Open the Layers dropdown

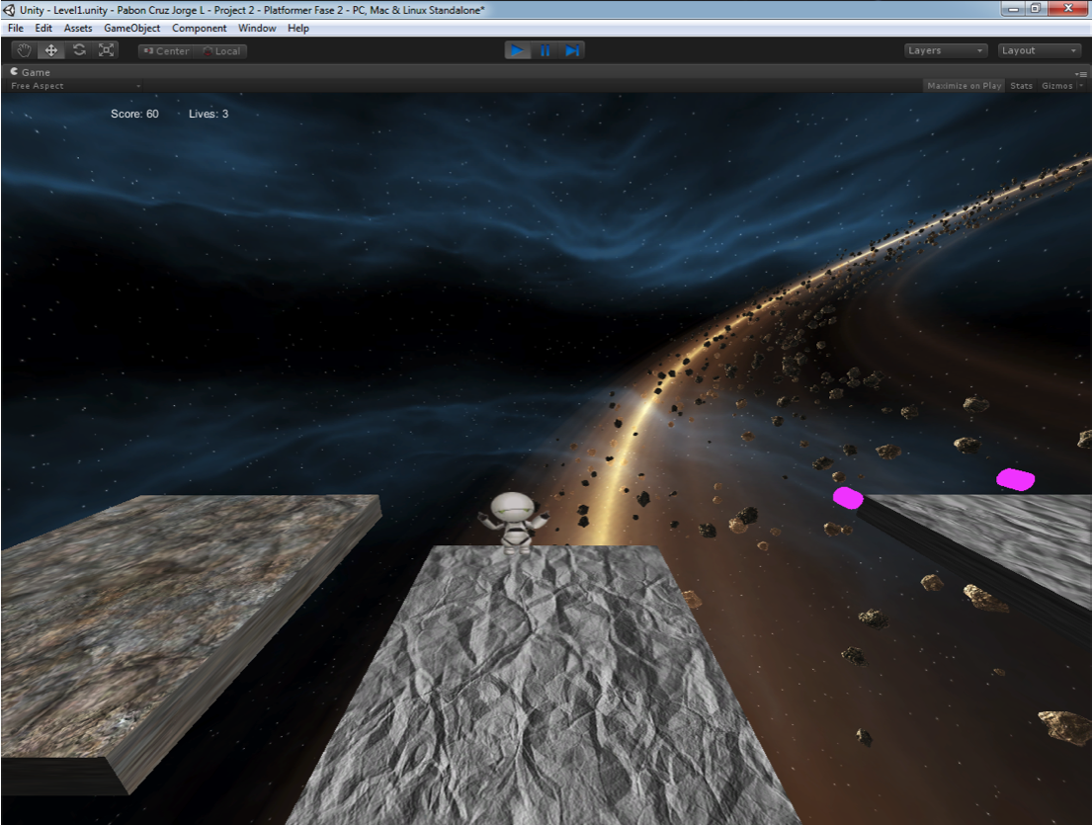tap(946, 50)
